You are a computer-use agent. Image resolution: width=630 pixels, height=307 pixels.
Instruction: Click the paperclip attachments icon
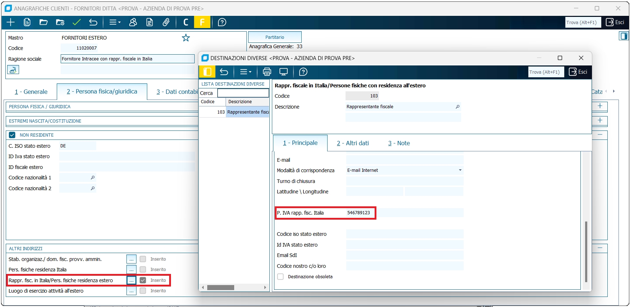166,22
